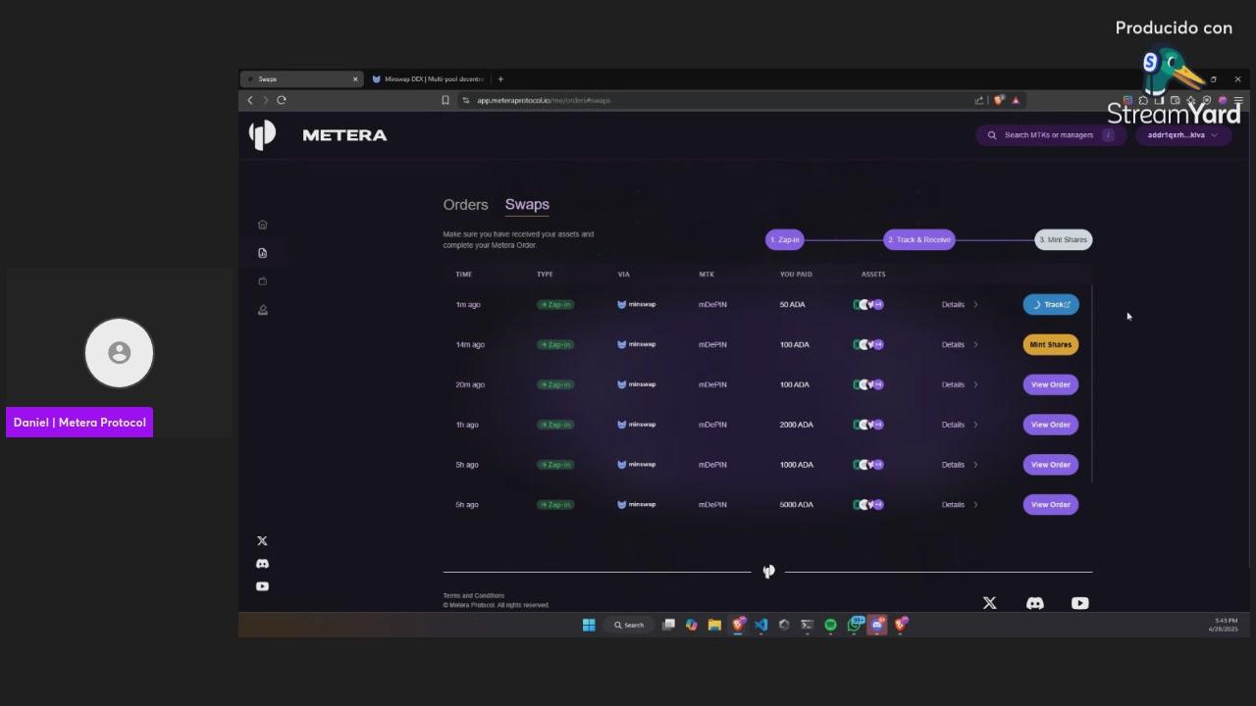
Task: View Order for the 5000 ADA swap
Action: 1051,505
